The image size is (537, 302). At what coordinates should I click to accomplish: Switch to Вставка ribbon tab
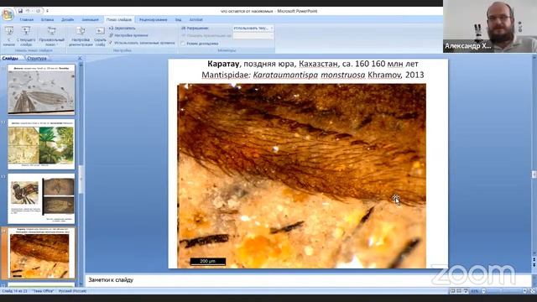pyautogui.click(x=47, y=20)
